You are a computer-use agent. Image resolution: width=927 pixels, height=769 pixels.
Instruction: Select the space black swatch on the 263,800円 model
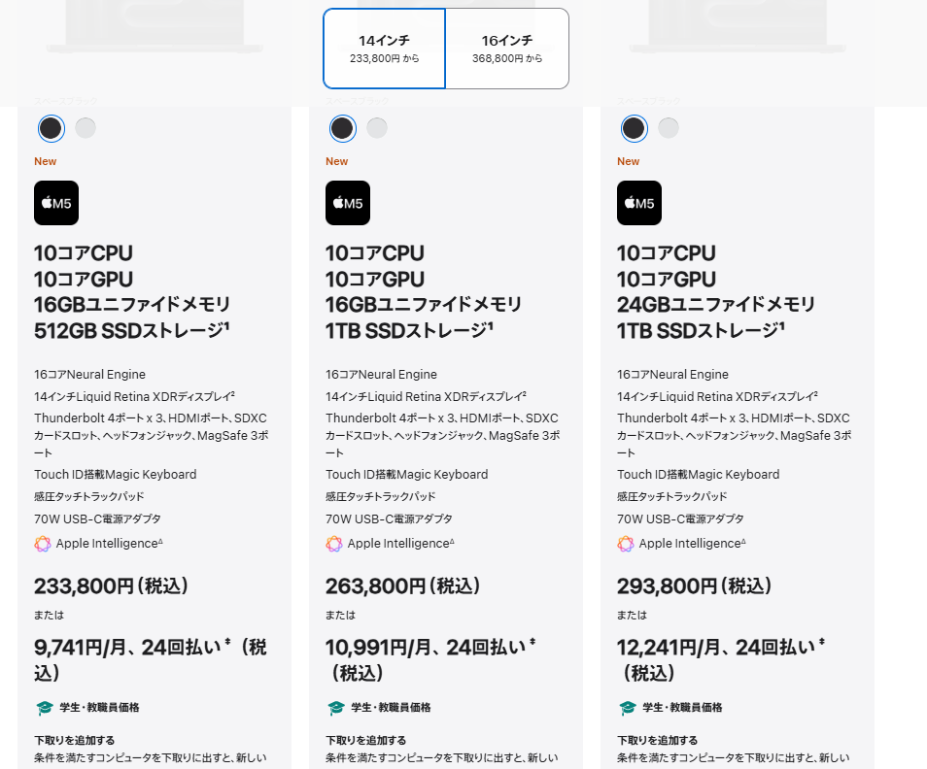(342, 128)
